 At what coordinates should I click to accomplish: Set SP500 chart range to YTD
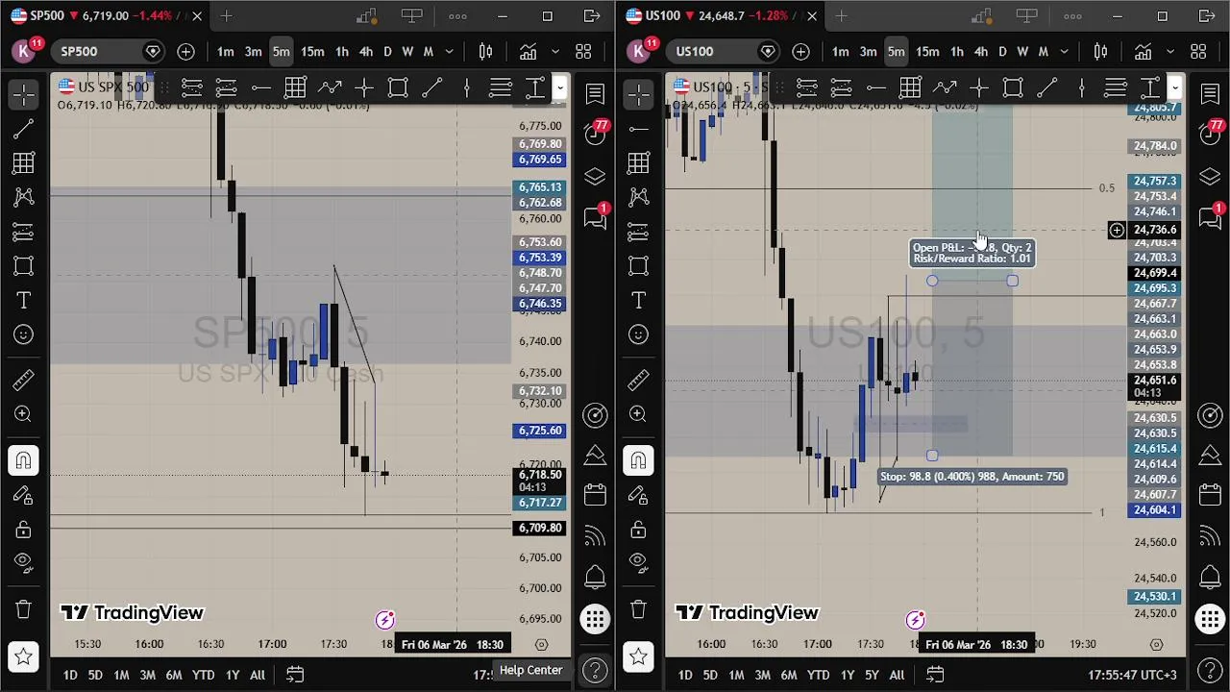click(x=203, y=676)
